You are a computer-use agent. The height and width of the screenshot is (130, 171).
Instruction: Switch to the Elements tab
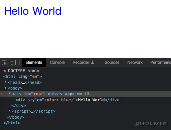[34, 62]
